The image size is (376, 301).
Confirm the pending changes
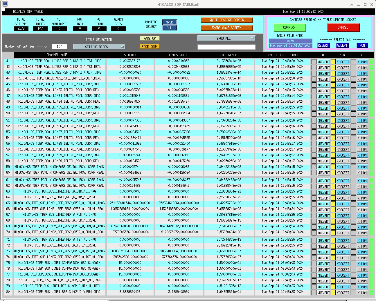[289, 28]
